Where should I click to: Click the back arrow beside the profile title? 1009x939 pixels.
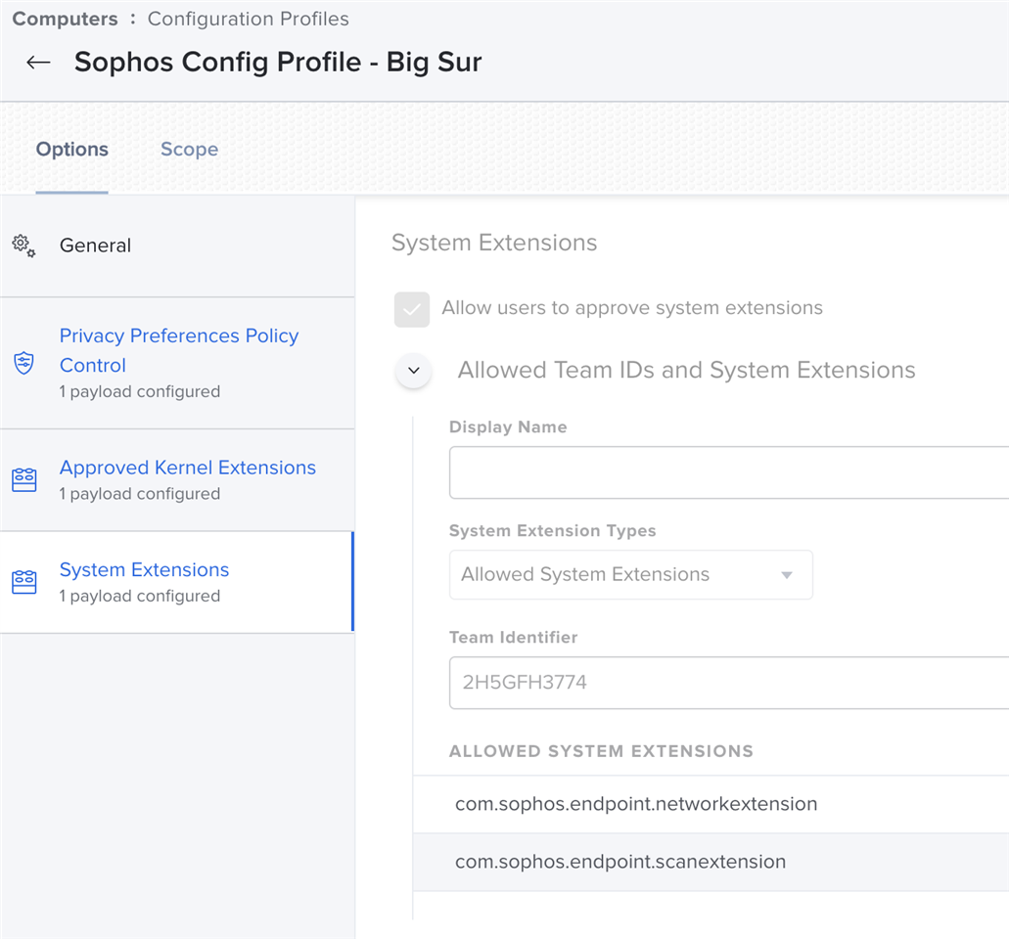click(x=38, y=63)
